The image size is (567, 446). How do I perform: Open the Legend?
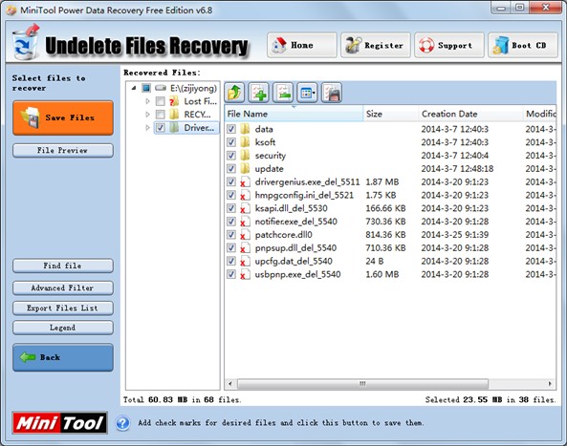coord(63,328)
